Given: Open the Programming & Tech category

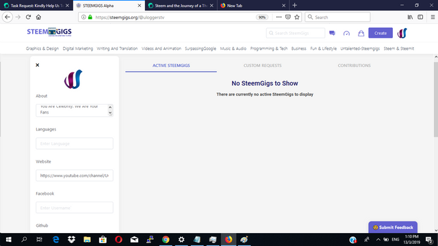Looking at the screenshot, I should [269, 49].
